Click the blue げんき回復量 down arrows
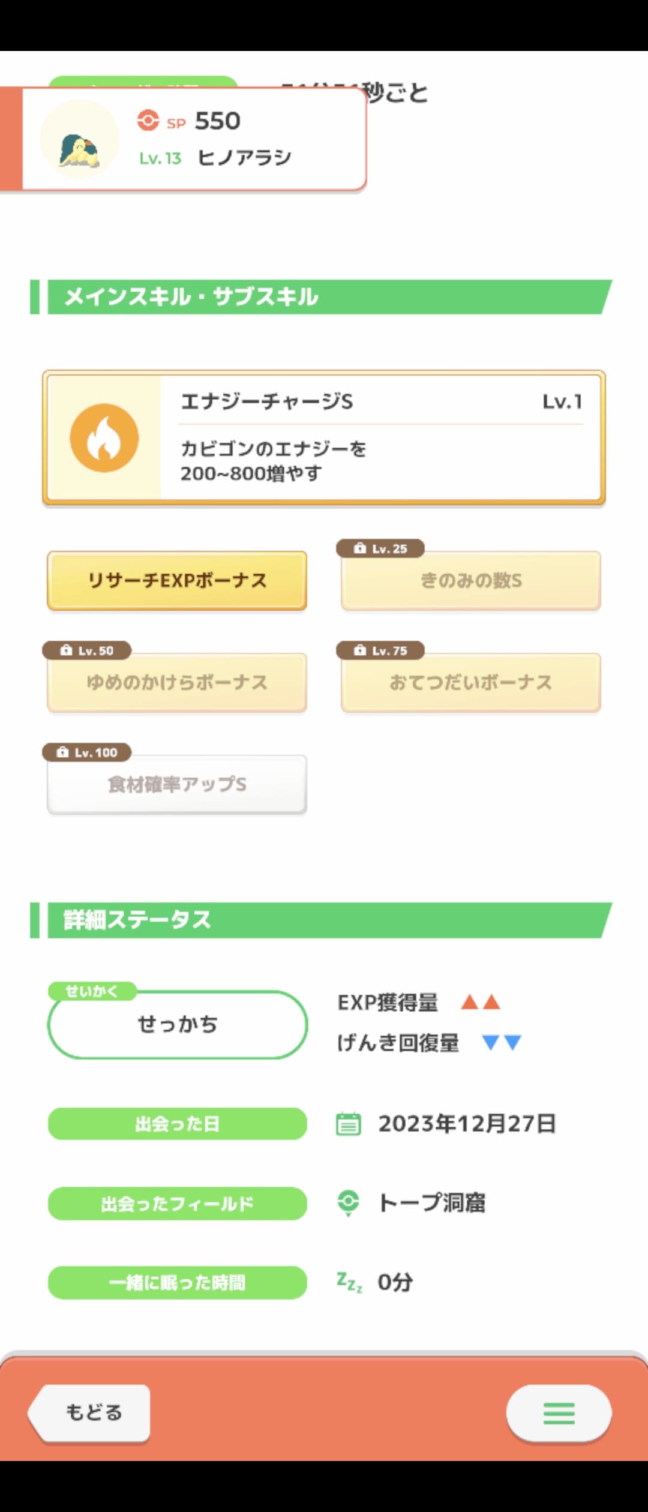Image resolution: width=648 pixels, height=1512 pixels. [x=502, y=1042]
